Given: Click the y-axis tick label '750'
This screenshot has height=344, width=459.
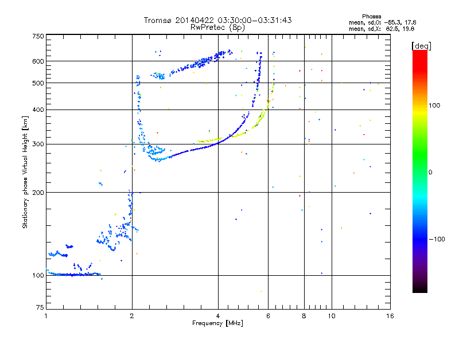Looking at the screenshot, I should [x=38, y=36].
